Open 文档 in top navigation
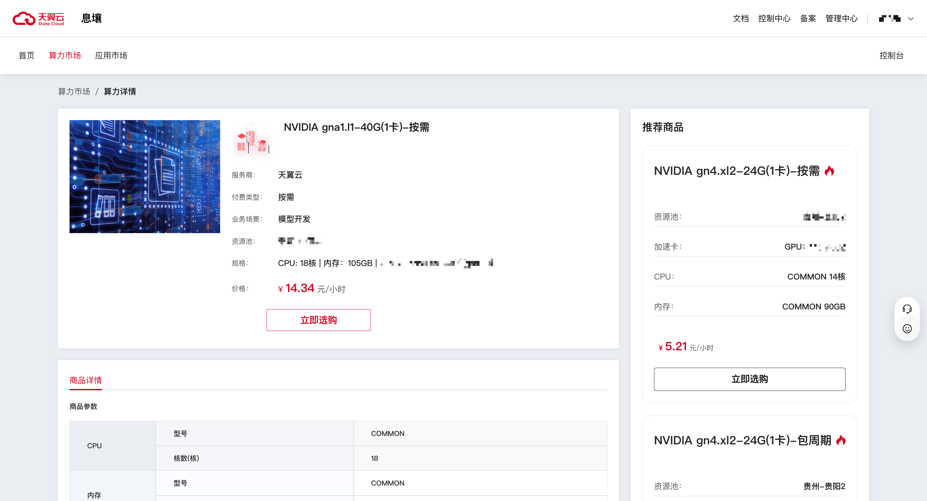Screen dimensions: 927x501 (x=741, y=18)
